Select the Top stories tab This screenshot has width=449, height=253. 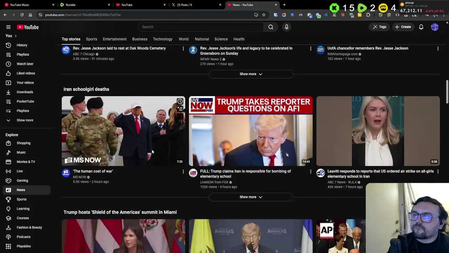(71, 39)
